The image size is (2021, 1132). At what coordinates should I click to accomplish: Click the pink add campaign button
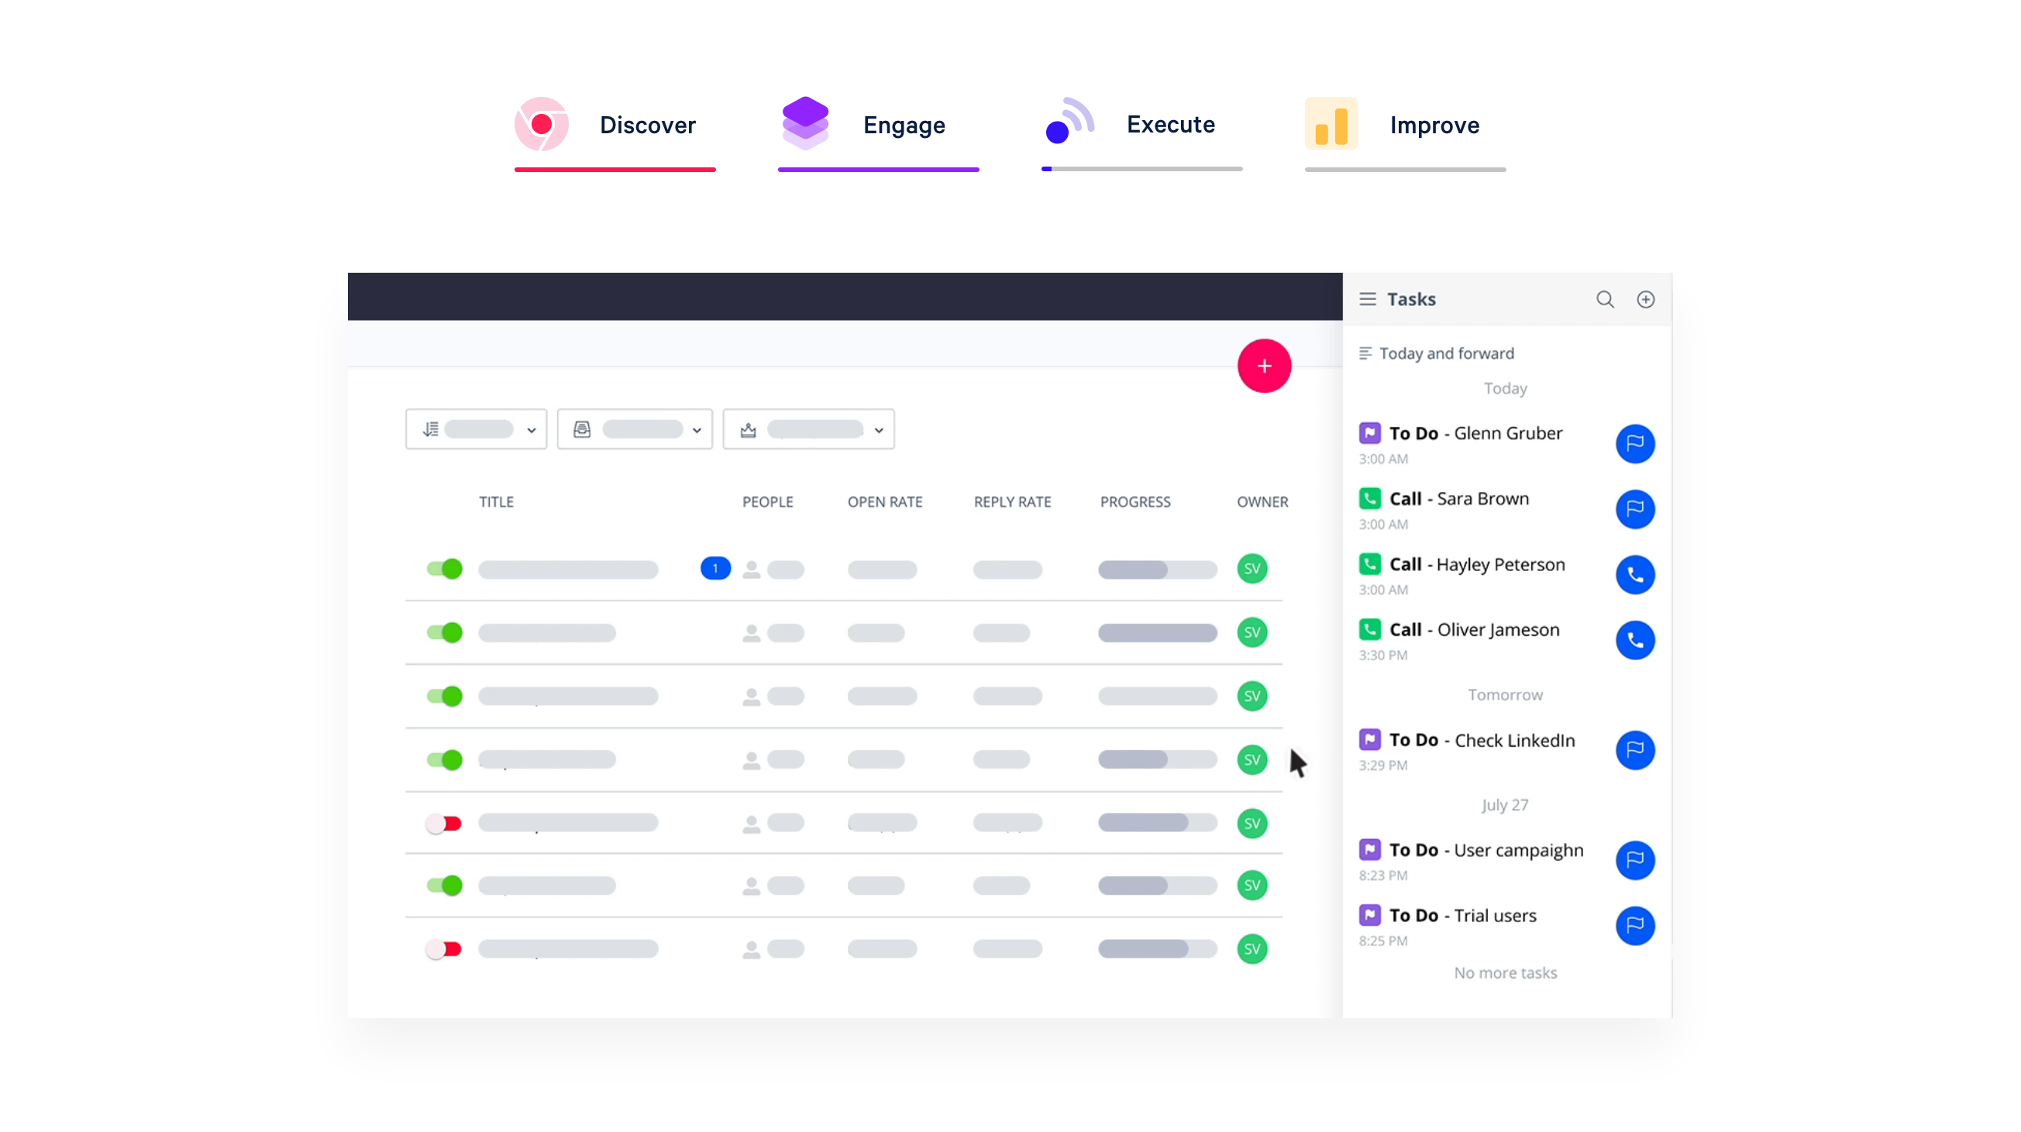(x=1264, y=366)
